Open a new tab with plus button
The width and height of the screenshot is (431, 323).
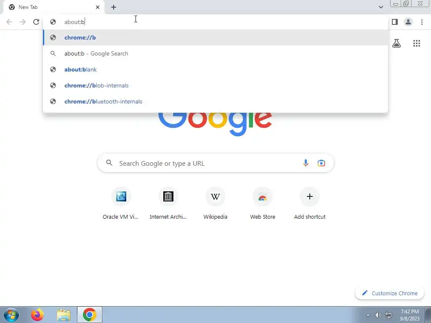pos(114,7)
